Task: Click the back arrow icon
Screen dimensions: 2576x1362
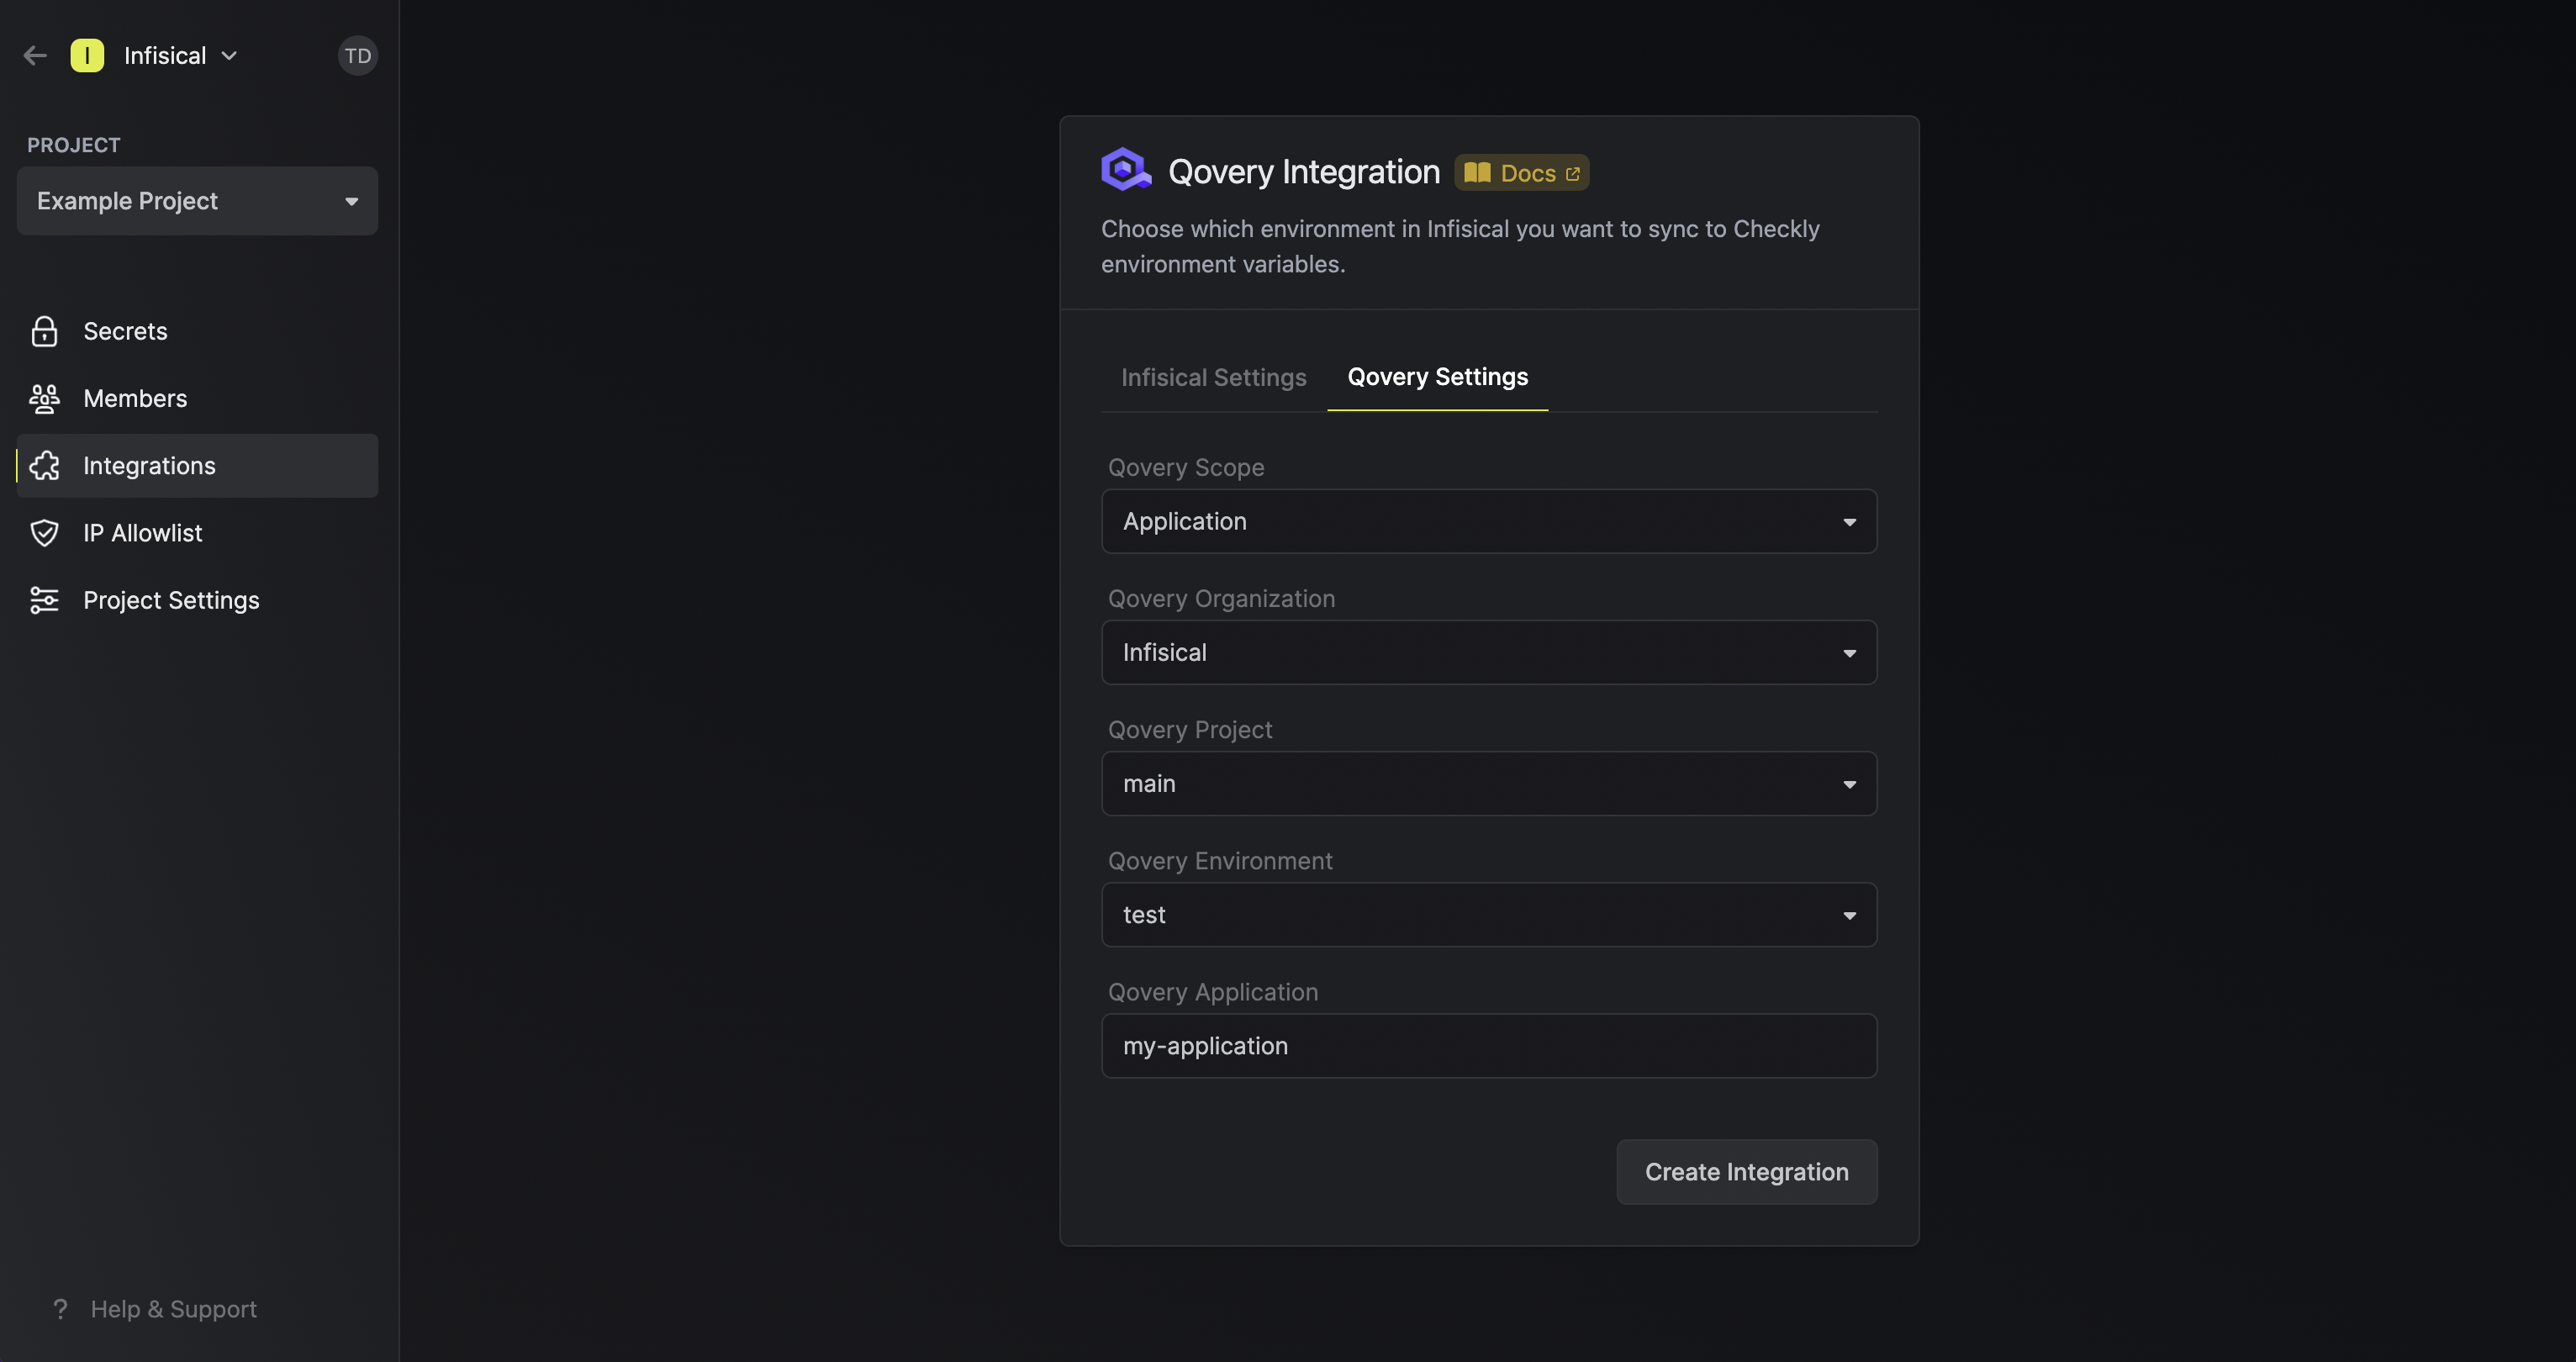Action: point(35,56)
